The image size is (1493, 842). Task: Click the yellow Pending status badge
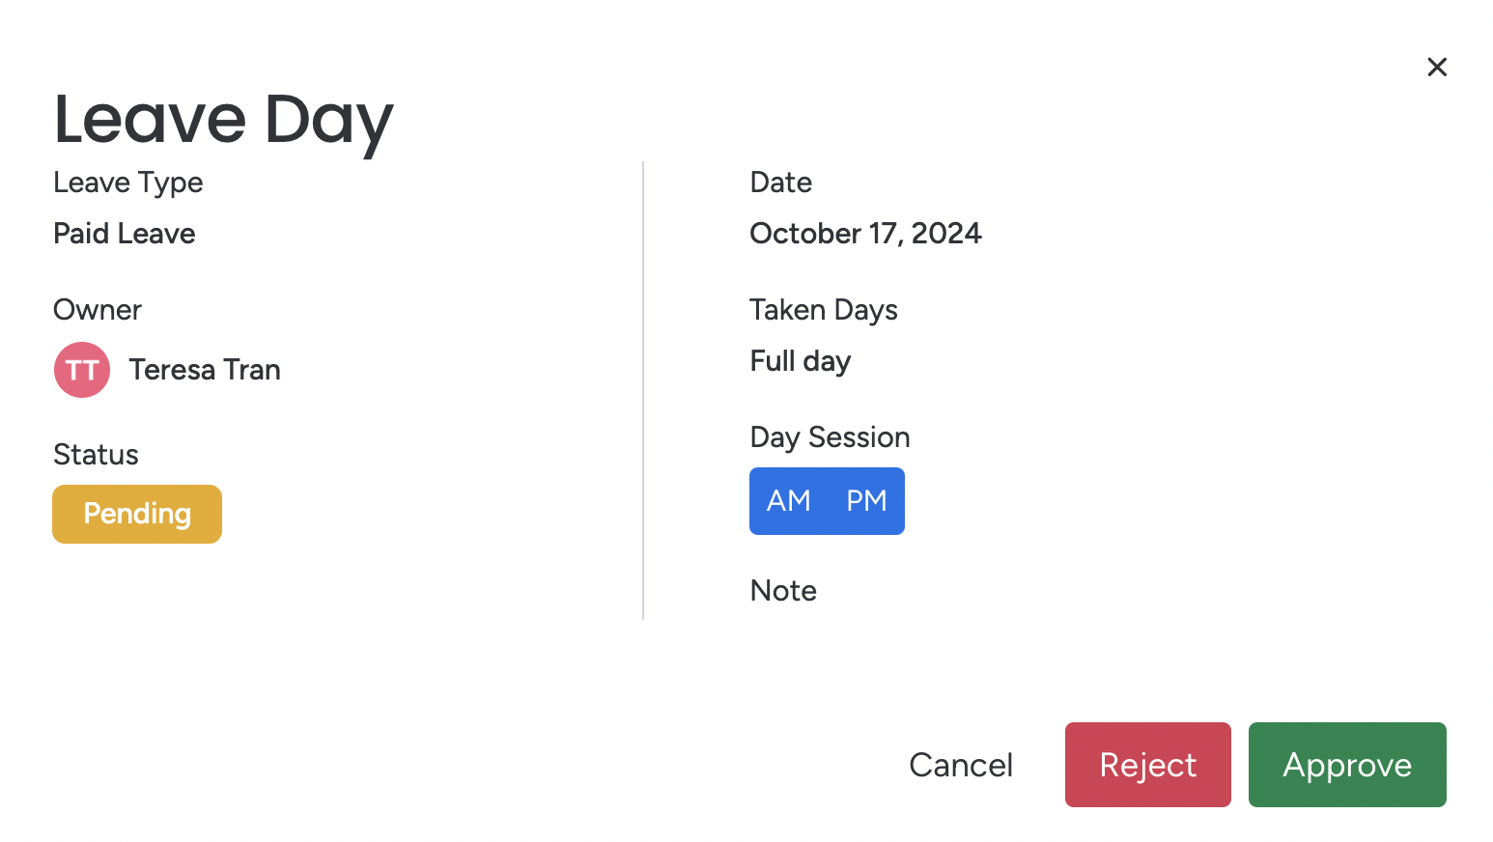point(137,514)
